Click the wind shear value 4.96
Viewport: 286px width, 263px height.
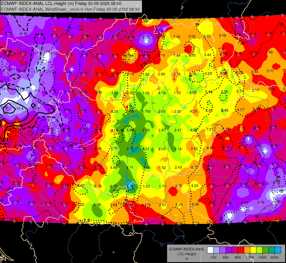[194, 130]
